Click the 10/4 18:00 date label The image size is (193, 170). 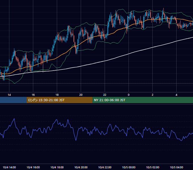coord(57,167)
